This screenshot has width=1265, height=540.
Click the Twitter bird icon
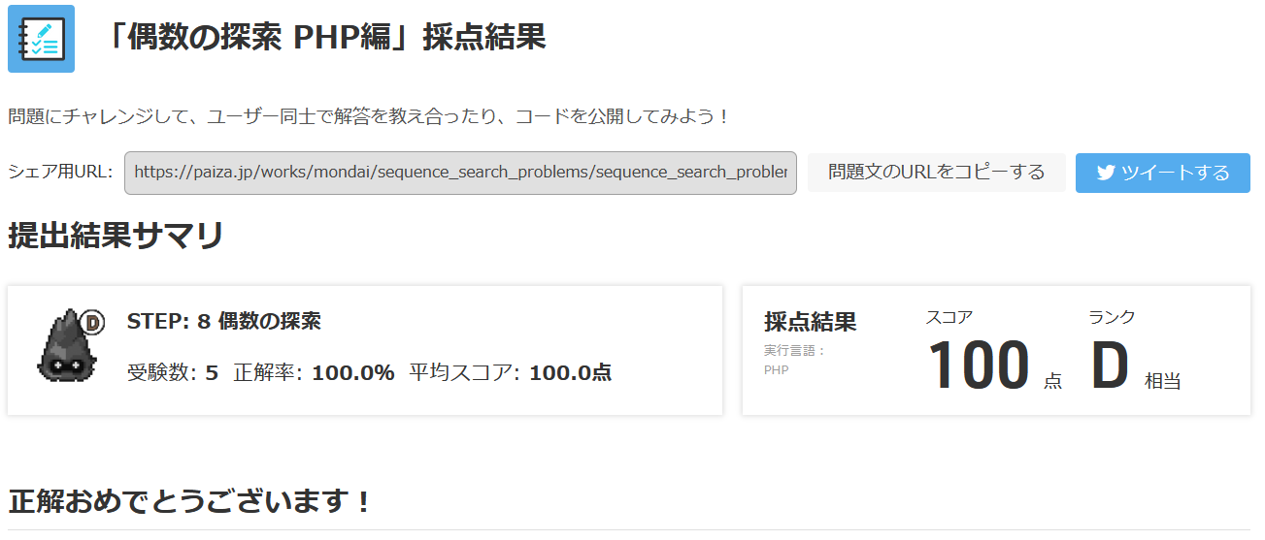point(1105,173)
